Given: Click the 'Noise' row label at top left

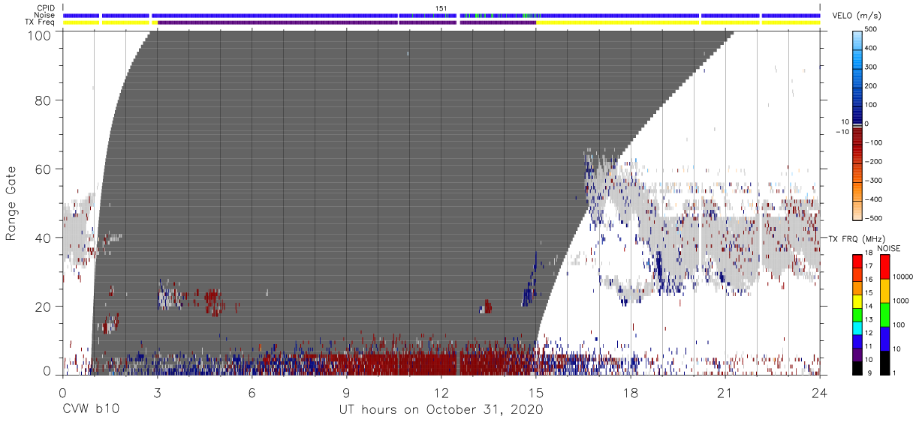Looking at the screenshot, I should 46,15.
